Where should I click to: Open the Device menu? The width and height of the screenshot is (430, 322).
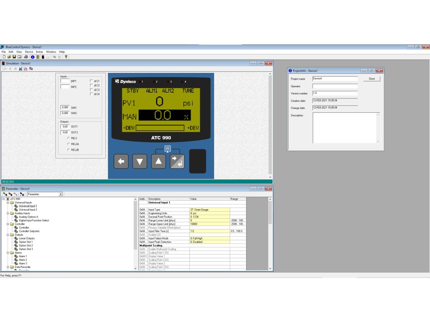click(x=29, y=52)
